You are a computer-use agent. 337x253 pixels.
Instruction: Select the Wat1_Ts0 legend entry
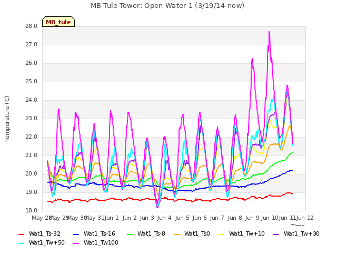point(192,233)
